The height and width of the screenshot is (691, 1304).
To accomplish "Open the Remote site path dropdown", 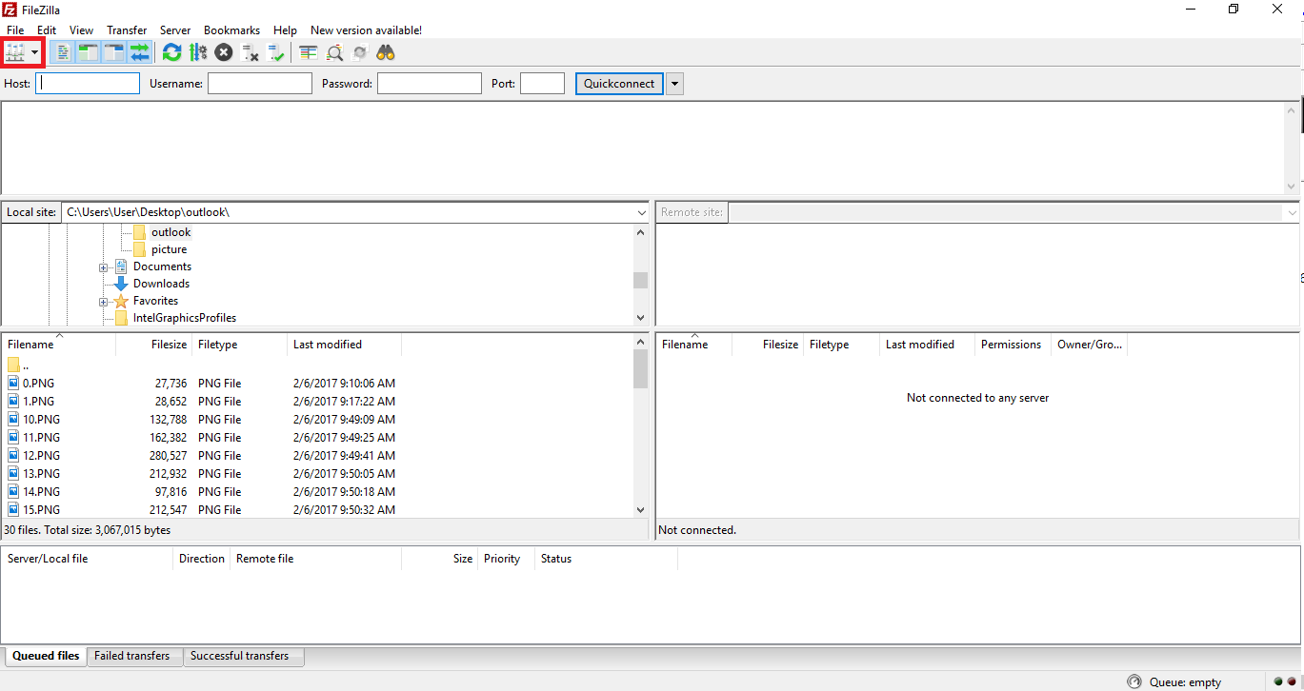I will click(1291, 212).
